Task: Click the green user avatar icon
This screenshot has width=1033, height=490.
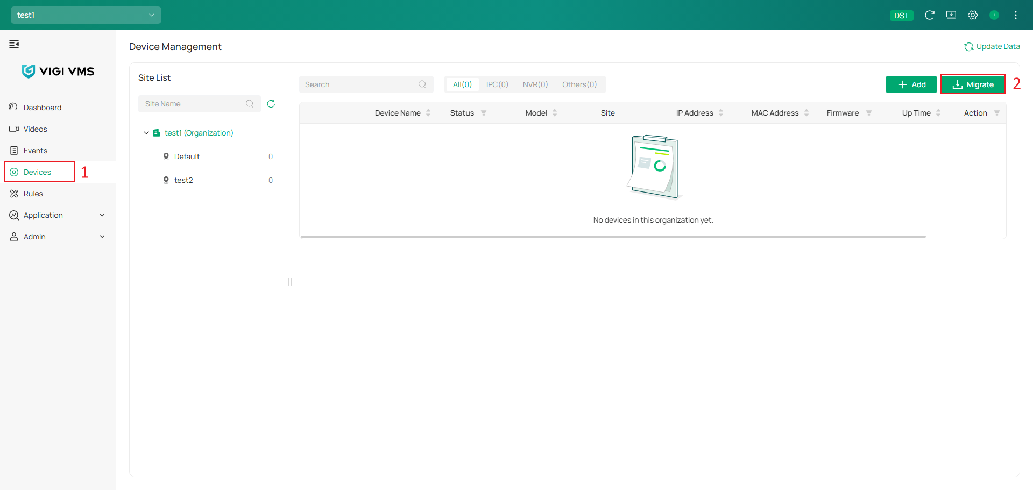Action: pos(994,15)
